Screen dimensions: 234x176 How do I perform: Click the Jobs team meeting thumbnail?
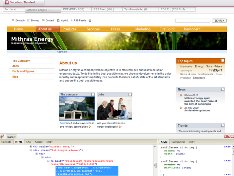[x=114, y=108]
